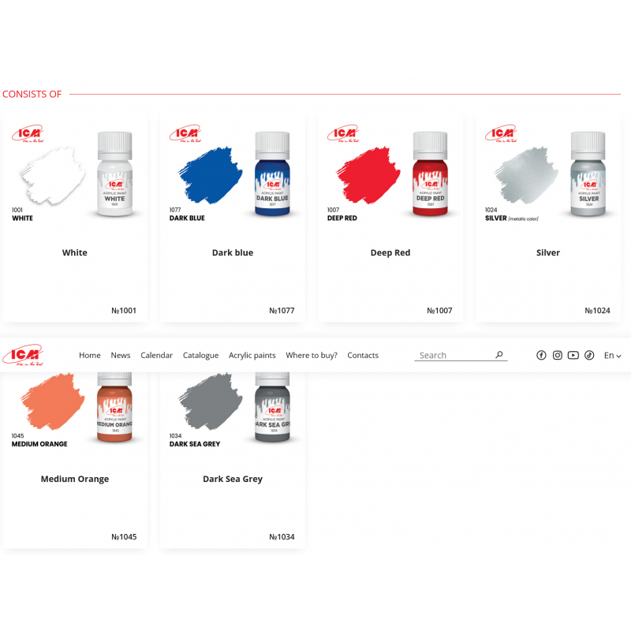Open the Deep Red paint bottle thumbnail
This screenshot has width=631, height=631.
click(430, 174)
